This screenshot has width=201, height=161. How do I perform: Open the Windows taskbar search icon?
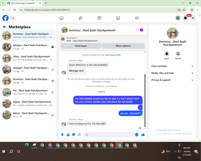(x=11, y=151)
